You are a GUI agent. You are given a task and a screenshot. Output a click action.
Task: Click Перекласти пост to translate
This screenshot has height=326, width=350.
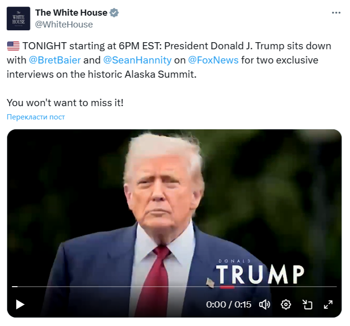click(x=36, y=117)
